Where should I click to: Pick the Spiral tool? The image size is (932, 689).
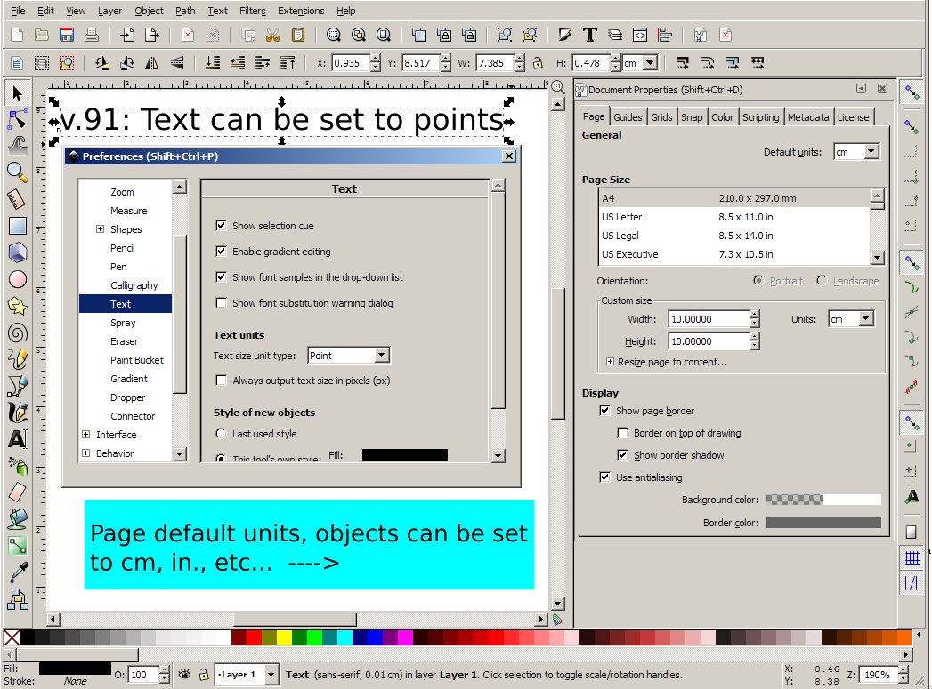17,332
